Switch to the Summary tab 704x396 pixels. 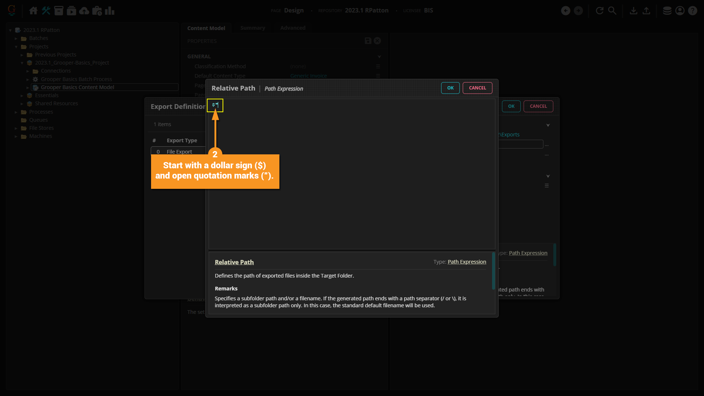tap(252, 28)
